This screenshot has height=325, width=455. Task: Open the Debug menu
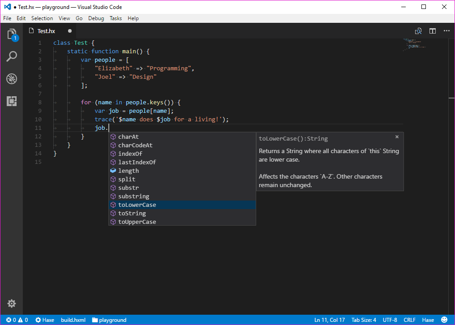[96, 18]
